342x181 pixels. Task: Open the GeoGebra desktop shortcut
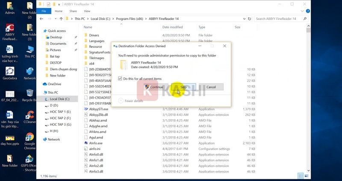tap(9, 72)
